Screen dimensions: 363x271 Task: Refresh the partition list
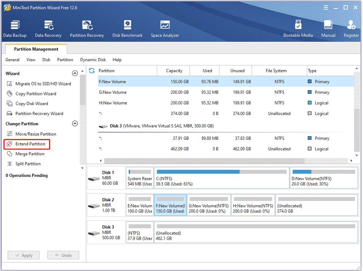click(92, 70)
